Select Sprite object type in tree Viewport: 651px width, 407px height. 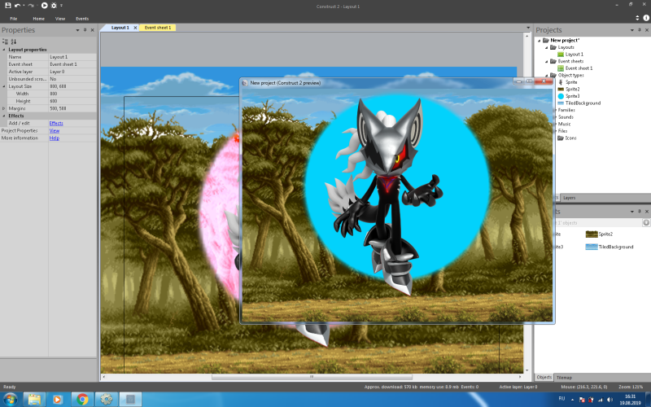point(571,82)
